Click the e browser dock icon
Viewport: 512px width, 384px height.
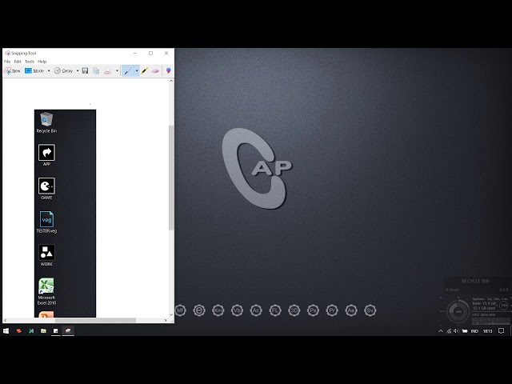tap(199, 310)
